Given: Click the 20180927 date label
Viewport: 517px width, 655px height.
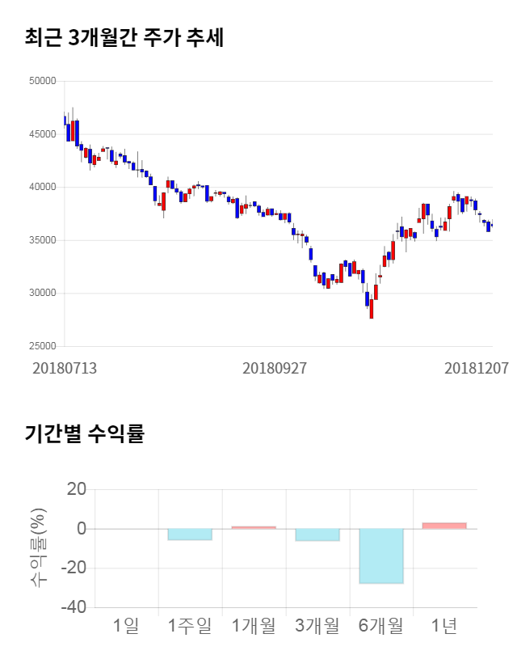Looking at the screenshot, I should click(275, 368).
